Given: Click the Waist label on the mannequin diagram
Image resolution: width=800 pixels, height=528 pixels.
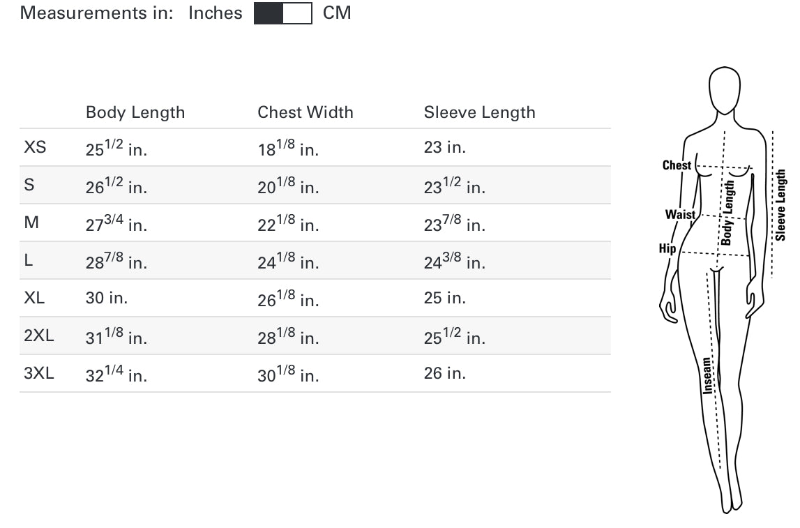Looking at the screenshot, I should [679, 214].
